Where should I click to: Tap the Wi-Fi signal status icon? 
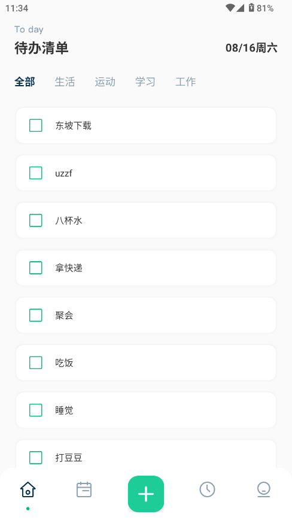coord(230,8)
